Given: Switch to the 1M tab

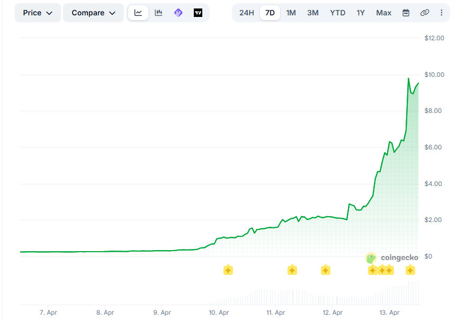Looking at the screenshot, I should click(x=291, y=12).
